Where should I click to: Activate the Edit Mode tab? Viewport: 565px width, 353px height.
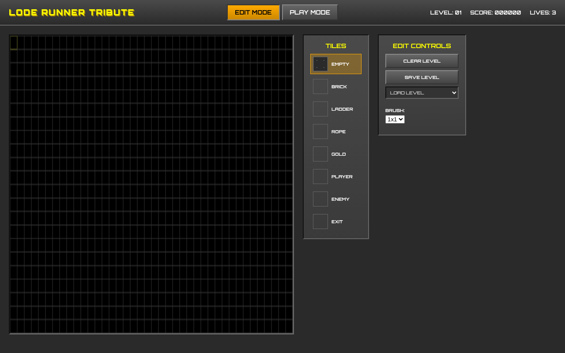(x=253, y=12)
